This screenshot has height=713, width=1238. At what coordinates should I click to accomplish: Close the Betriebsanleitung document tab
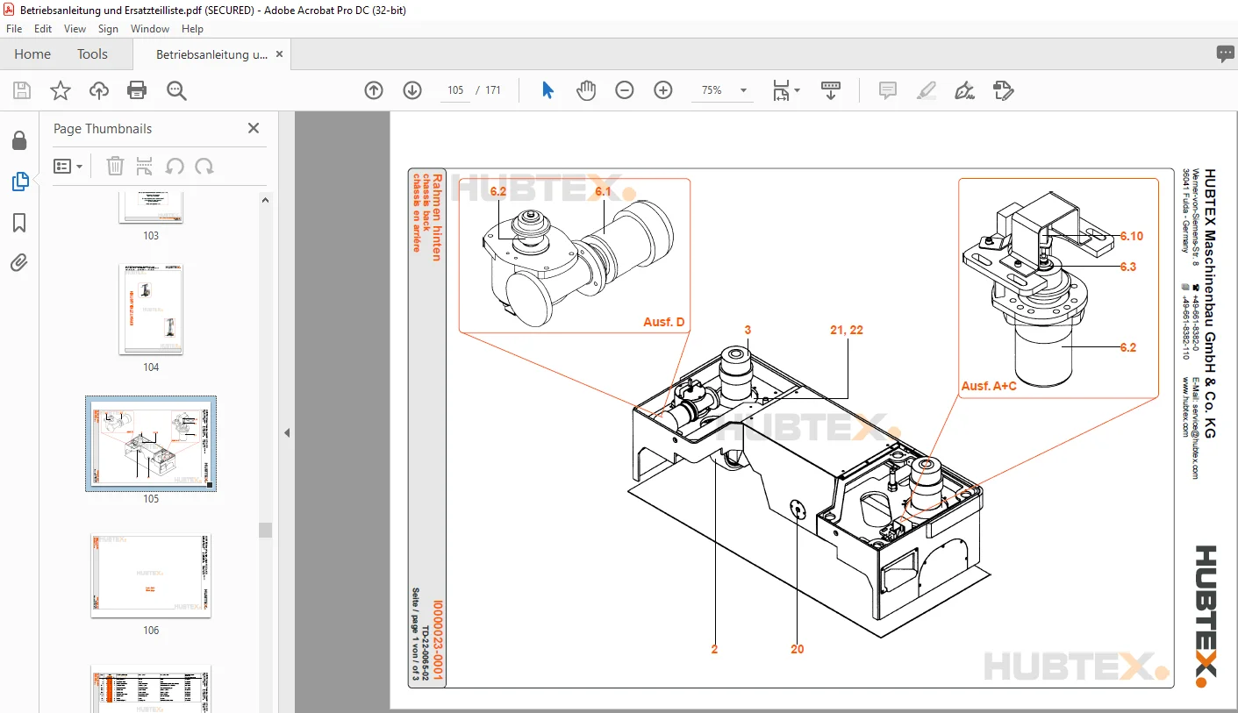pyautogui.click(x=279, y=54)
